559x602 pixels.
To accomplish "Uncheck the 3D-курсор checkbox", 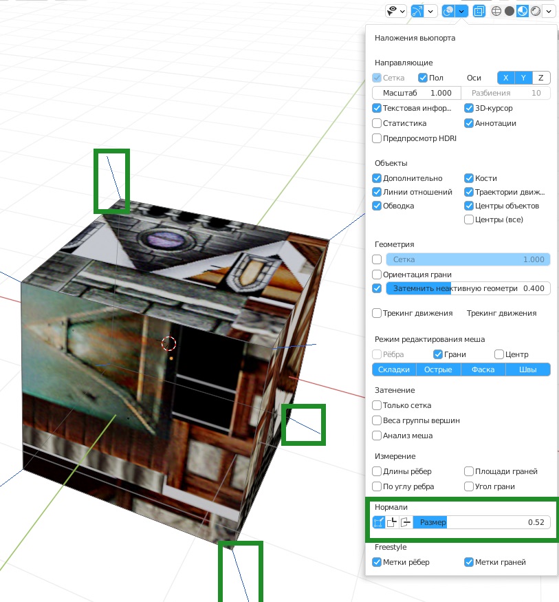I will point(468,108).
